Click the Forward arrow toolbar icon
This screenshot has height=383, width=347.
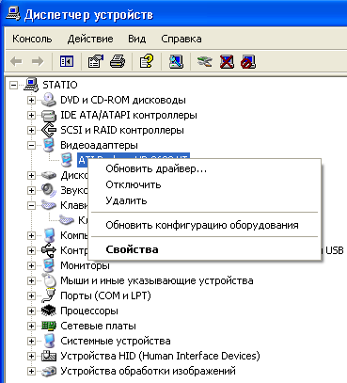[38, 61]
